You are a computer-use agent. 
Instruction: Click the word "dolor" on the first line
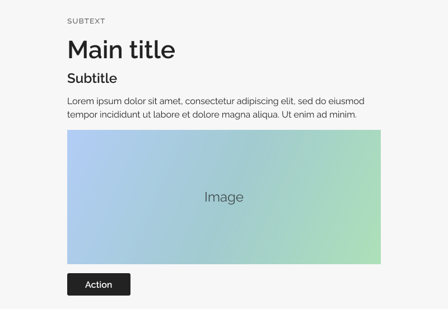coord(134,101)
